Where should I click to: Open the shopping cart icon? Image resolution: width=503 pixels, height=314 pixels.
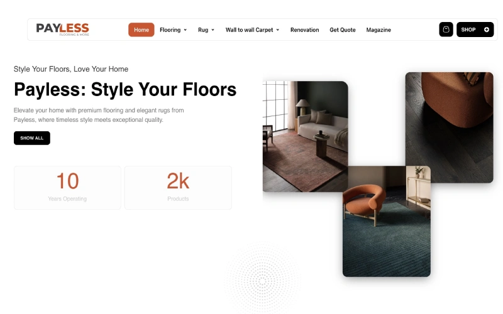point(446,30)
